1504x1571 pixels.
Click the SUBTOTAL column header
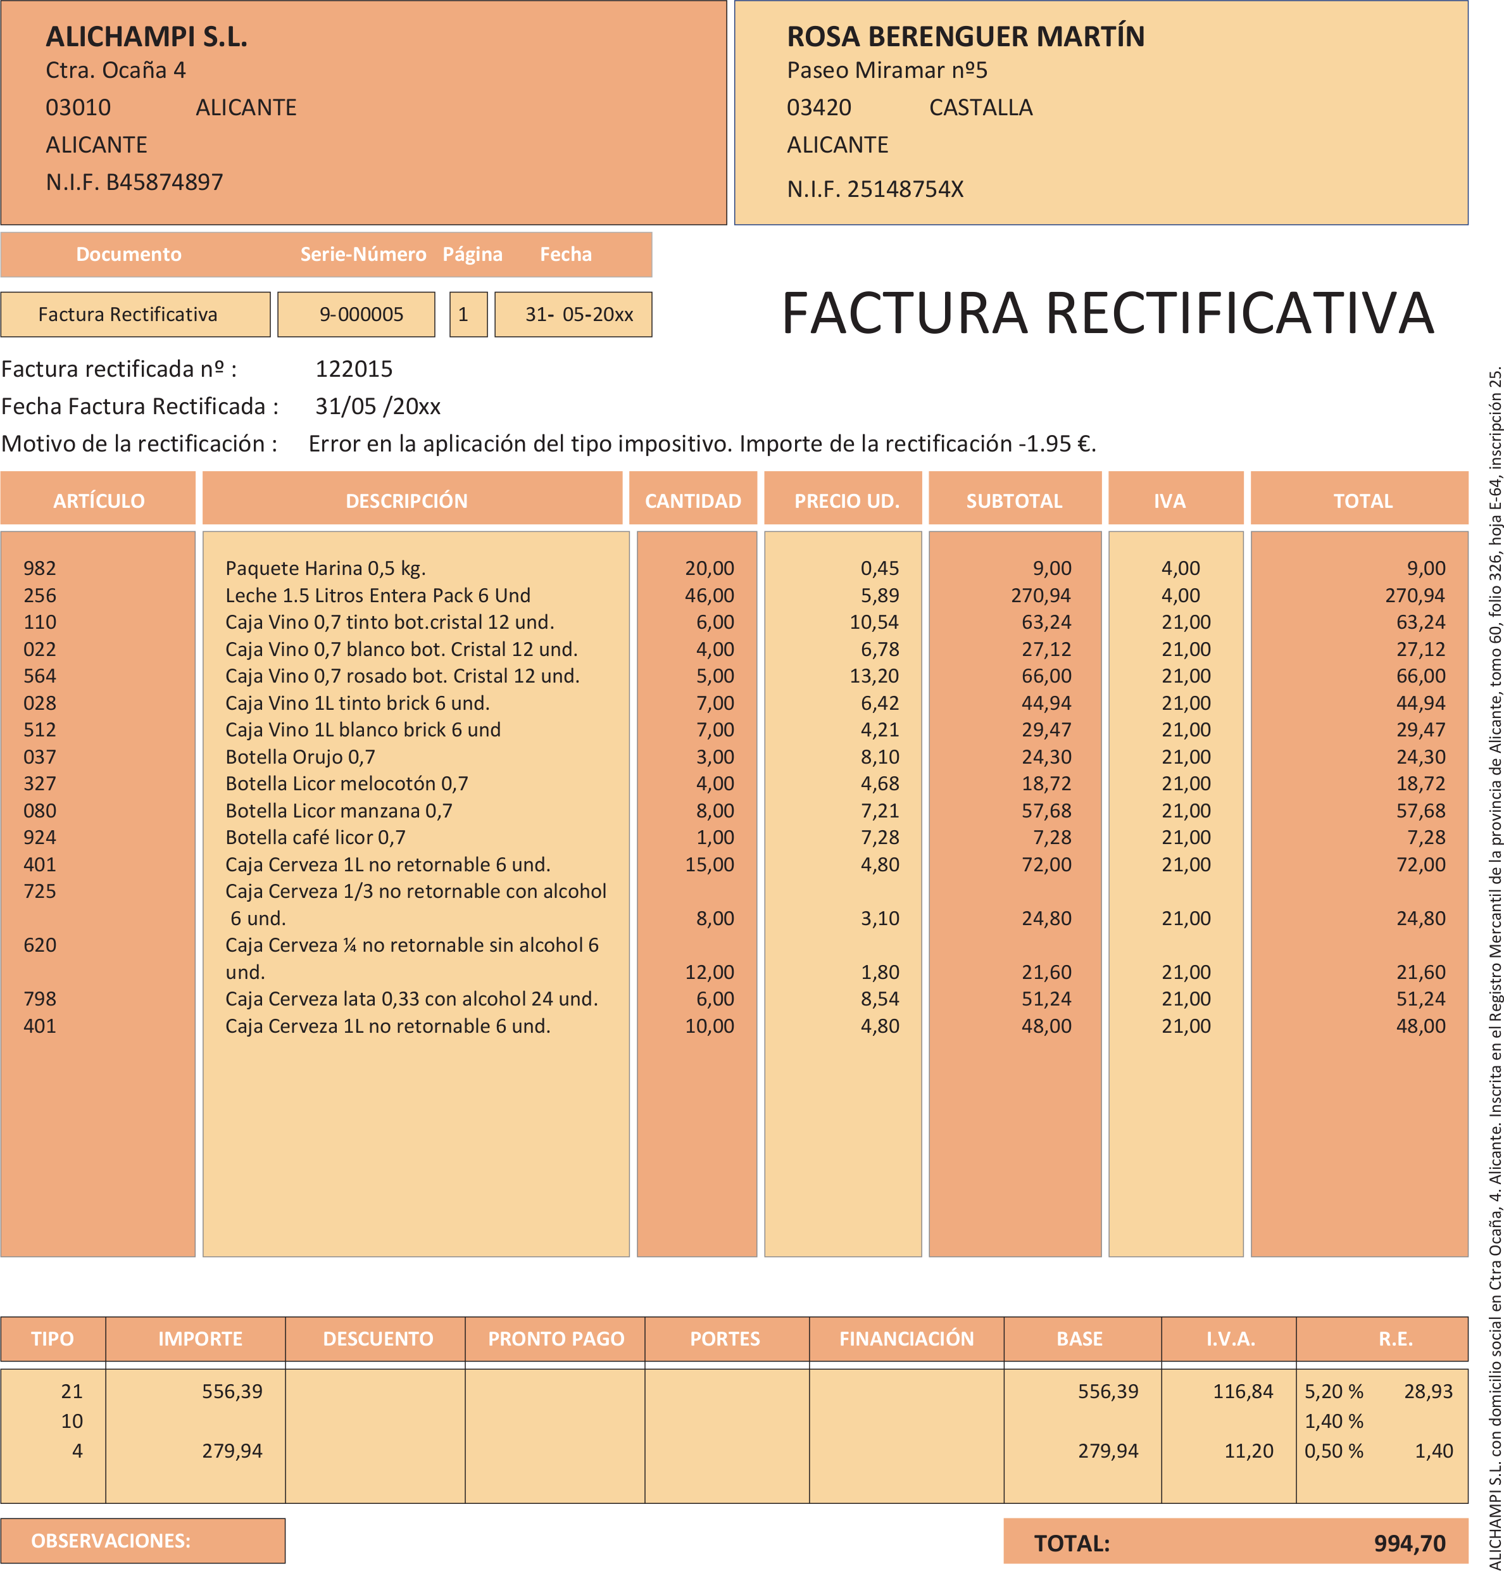click(x=1013, y=500)
